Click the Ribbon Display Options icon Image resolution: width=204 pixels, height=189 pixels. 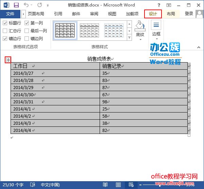(169, 5)
